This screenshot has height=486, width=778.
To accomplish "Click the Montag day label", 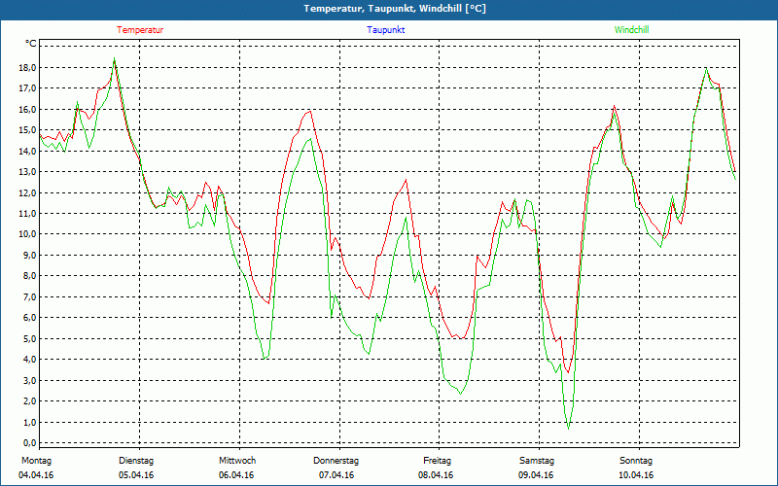I will 36,461.
